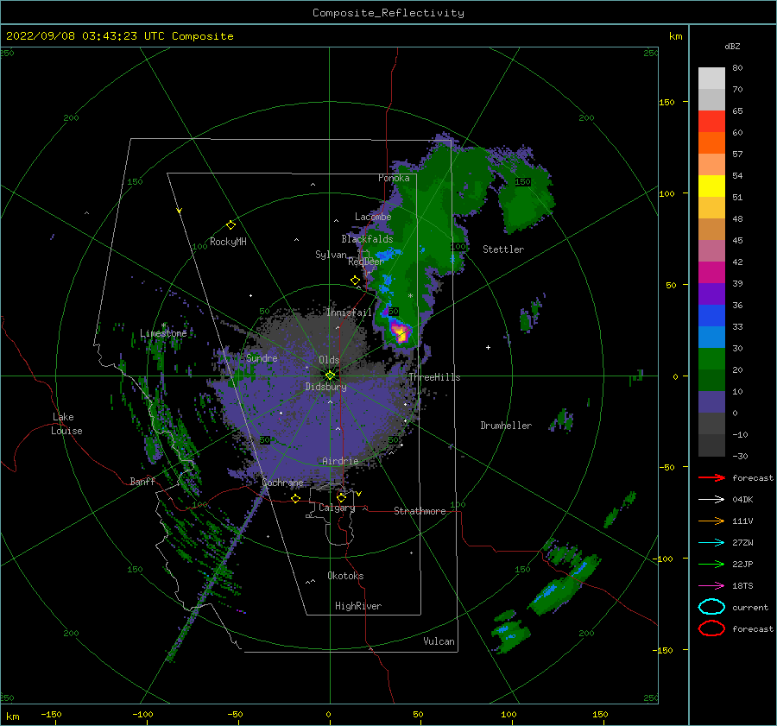Click the Ponoka city label
This screenshot has width=777, height=726.
coord(394,178)
